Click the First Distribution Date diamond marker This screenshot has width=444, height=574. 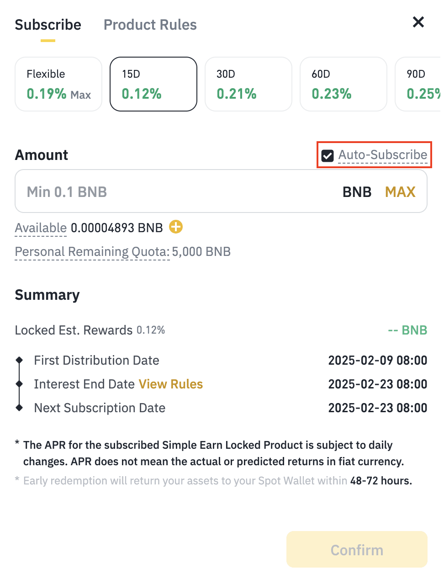(x=19, y=360)
